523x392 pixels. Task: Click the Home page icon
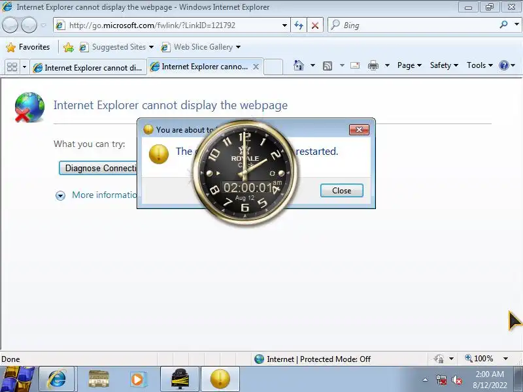point(299,65)
